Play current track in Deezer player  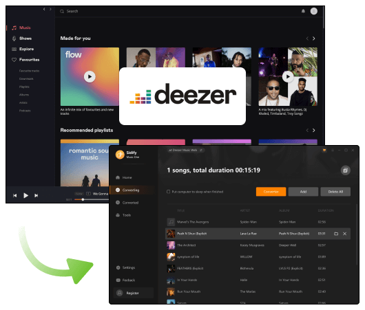26,196
